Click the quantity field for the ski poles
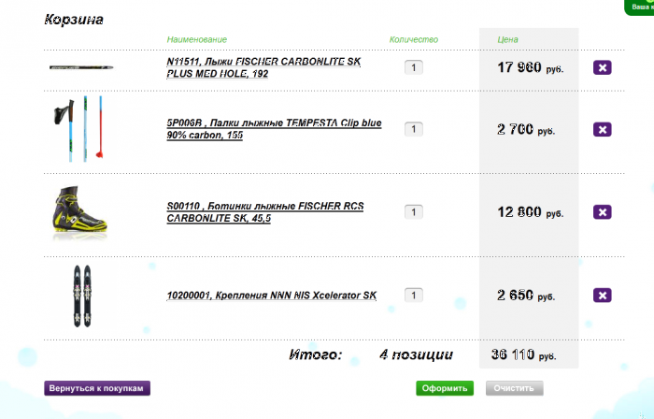This screenshot has height=419, width=654. tap(414, 129)
